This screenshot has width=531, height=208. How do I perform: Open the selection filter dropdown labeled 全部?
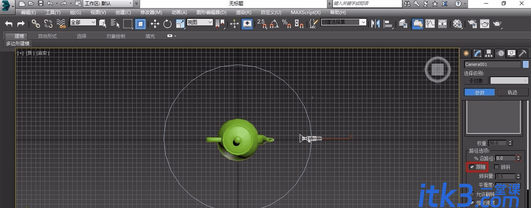(x=83, y=22)
